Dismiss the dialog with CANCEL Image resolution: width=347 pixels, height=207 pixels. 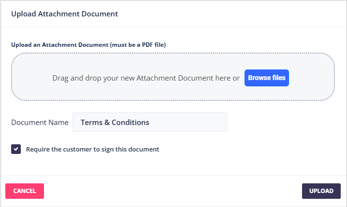coord(25,191)
